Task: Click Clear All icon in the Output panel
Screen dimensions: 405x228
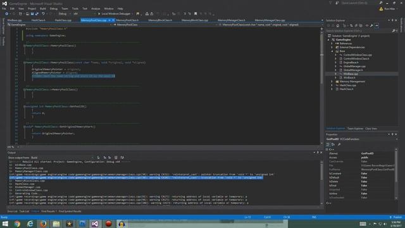Action: coord(116,158)
